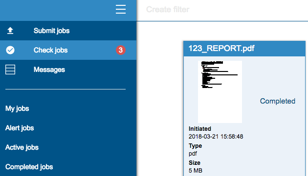The height and width of the screenshot is (176, 308).
Task: Click the checkmark icon beside Check jobs
Action: pyautogui.click(x=10, y=50)
